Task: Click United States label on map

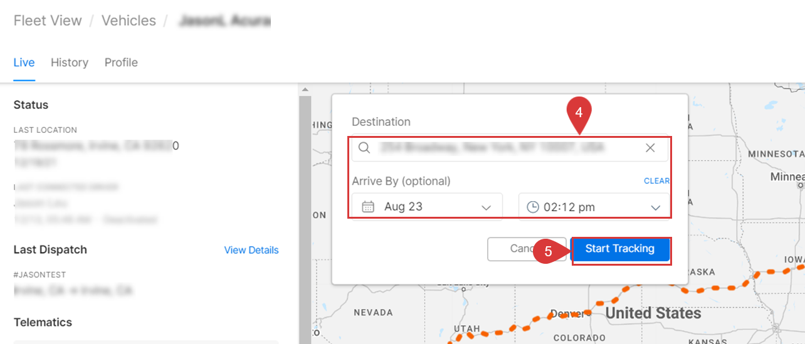Action: click(653, 313)
